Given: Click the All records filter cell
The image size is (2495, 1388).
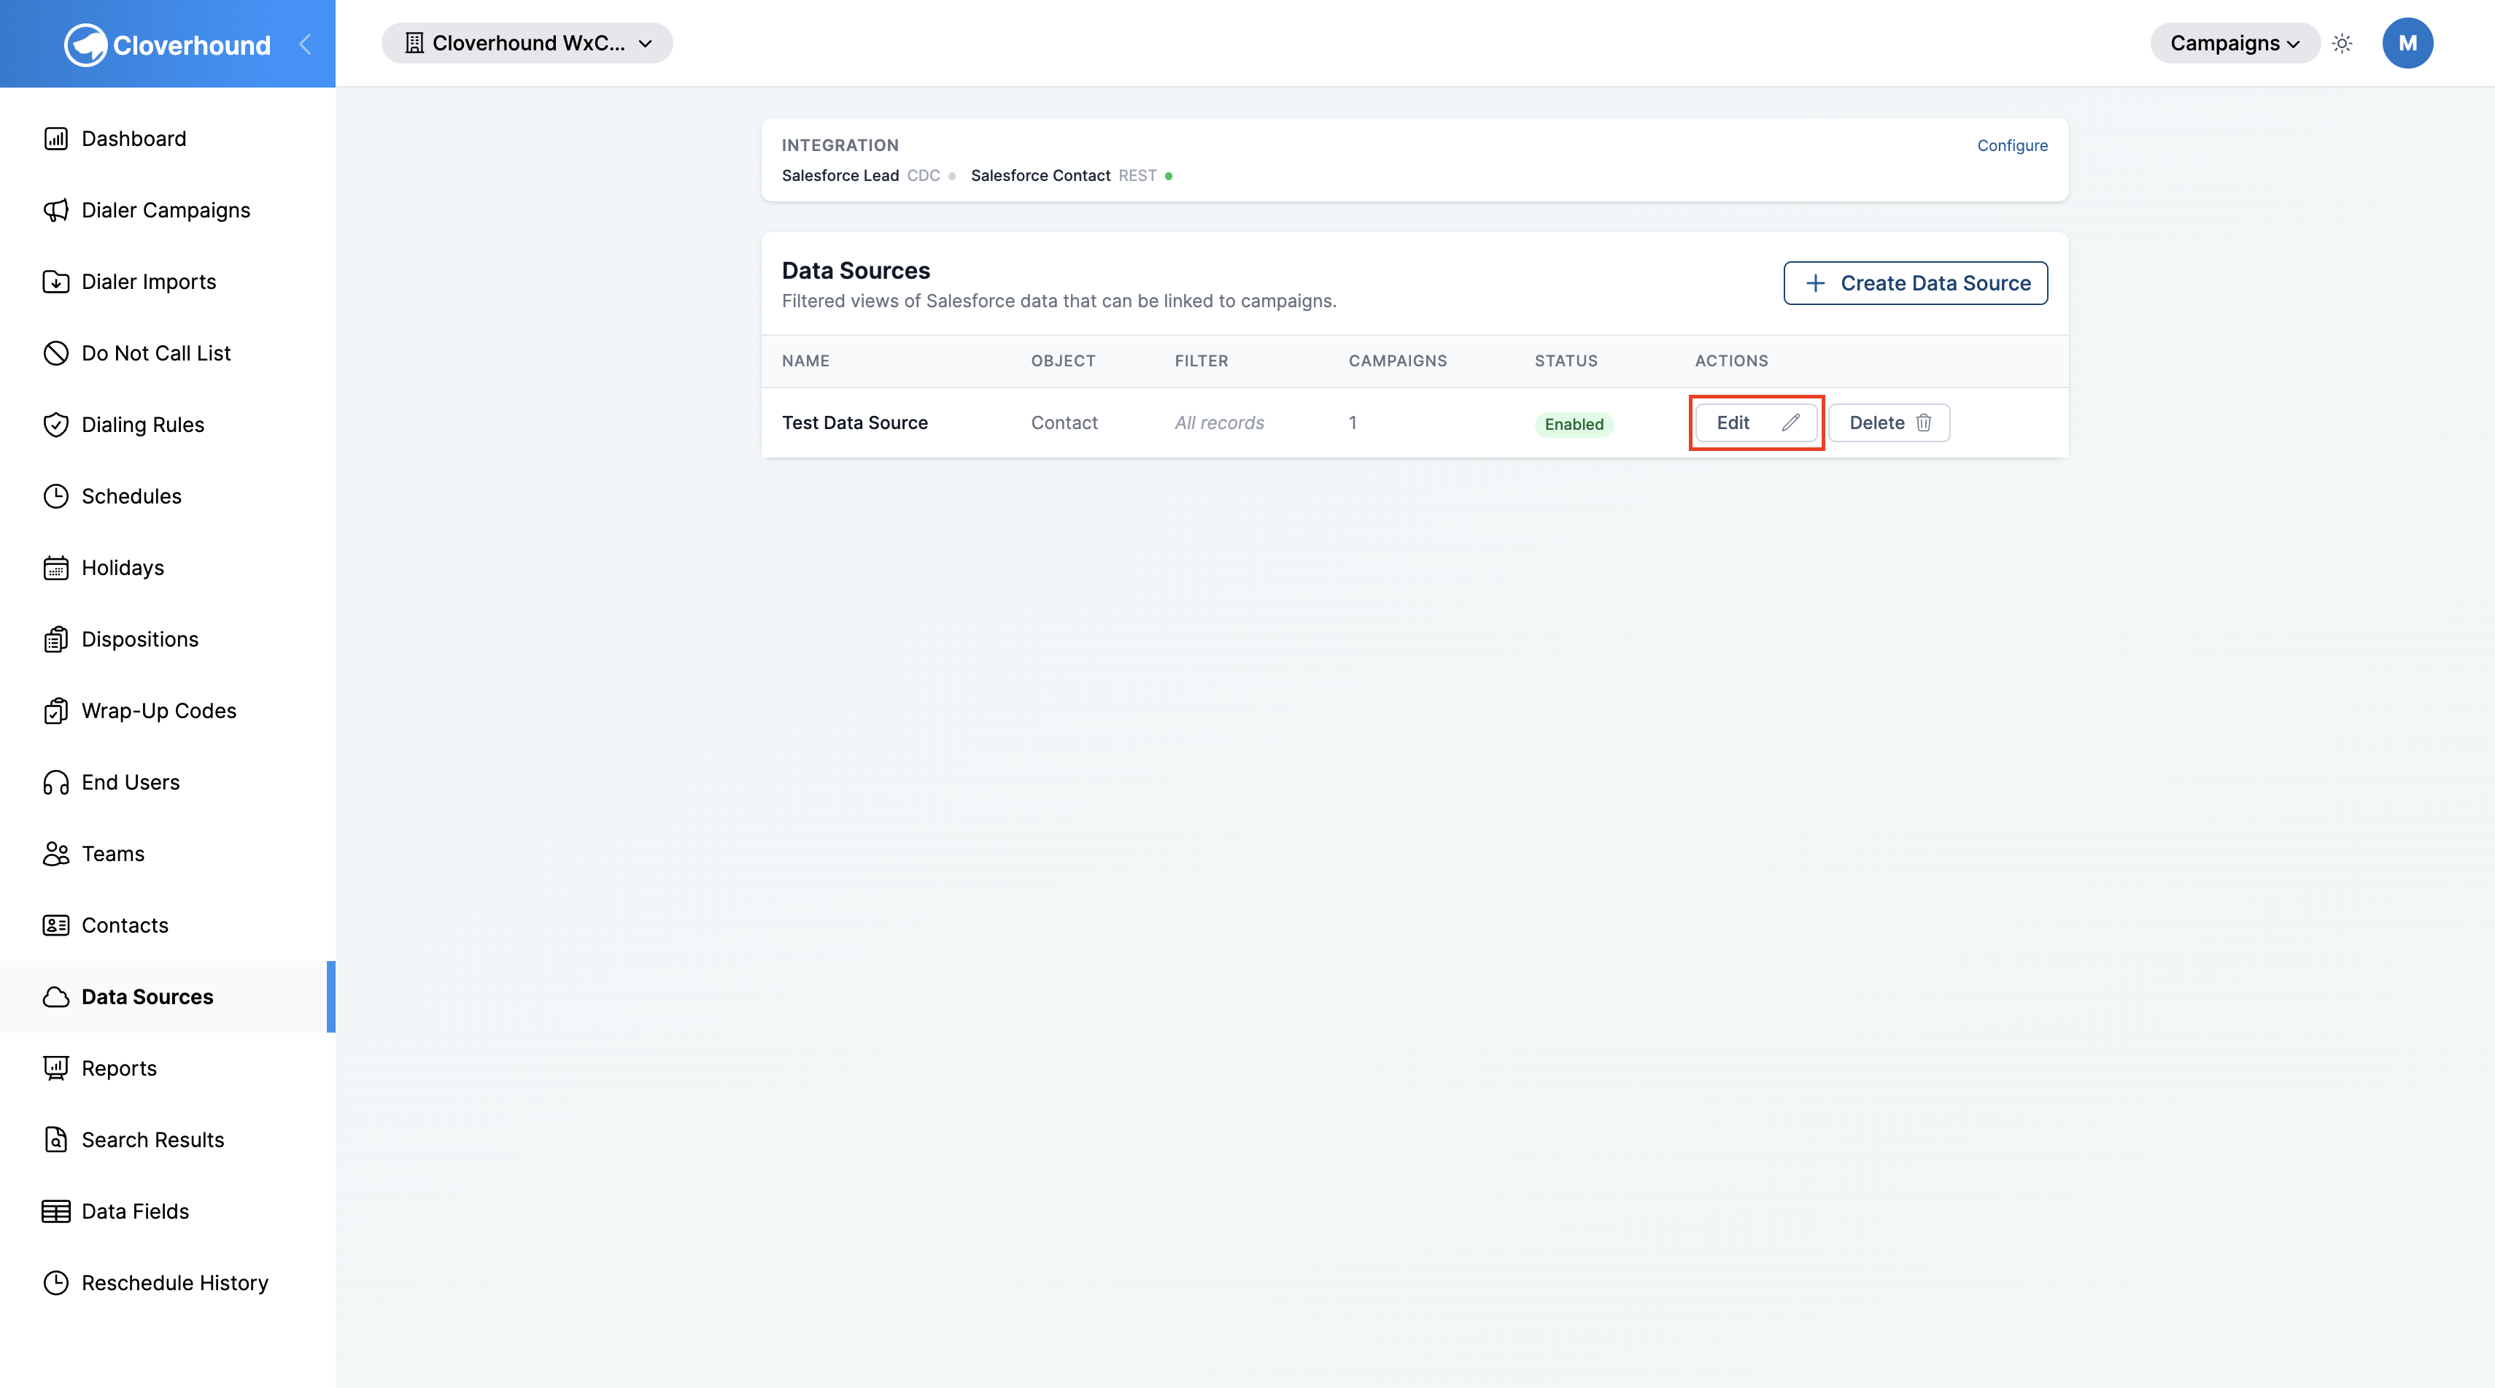Looking at the screenshot, I should point(1219,423).
